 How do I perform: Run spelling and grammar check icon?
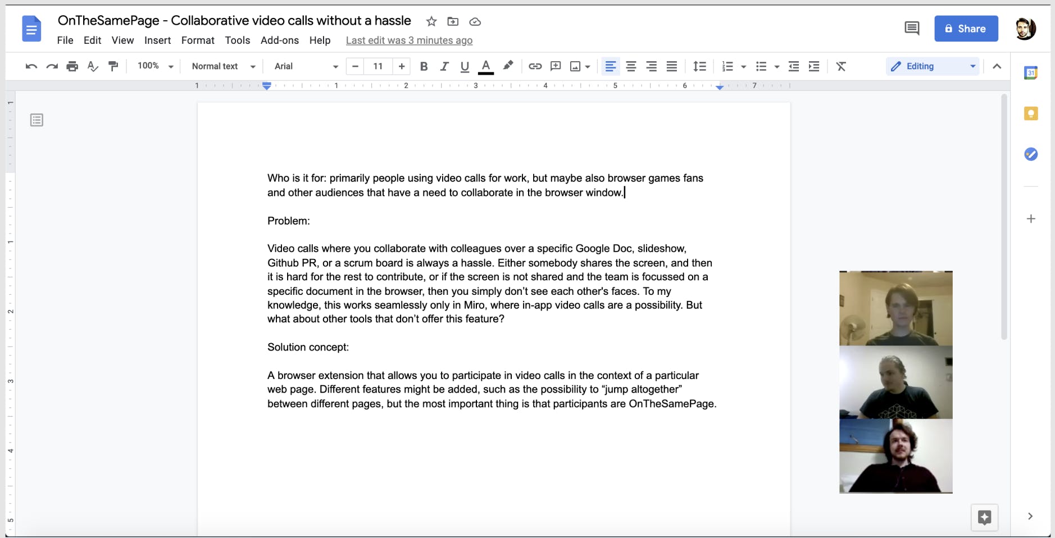click(93, 66)
